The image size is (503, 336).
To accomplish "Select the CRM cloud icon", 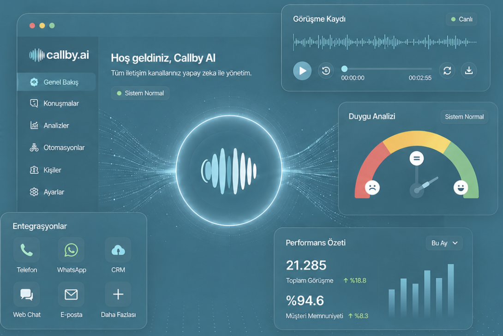I will (118, 250).
